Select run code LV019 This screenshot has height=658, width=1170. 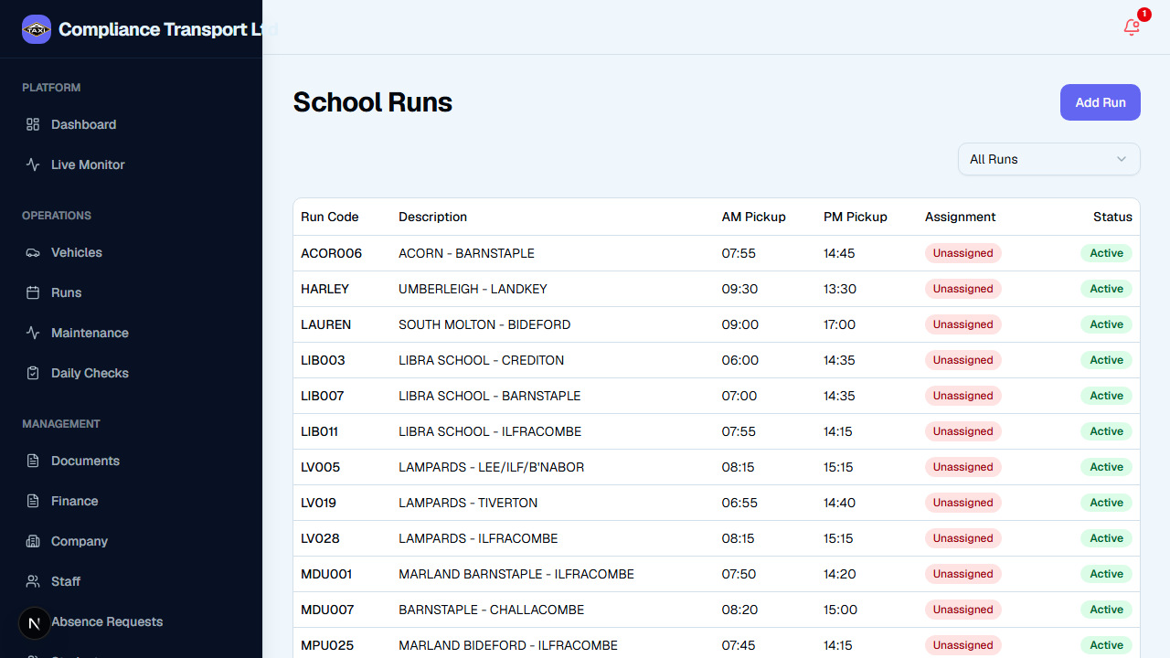pos(319,503)
